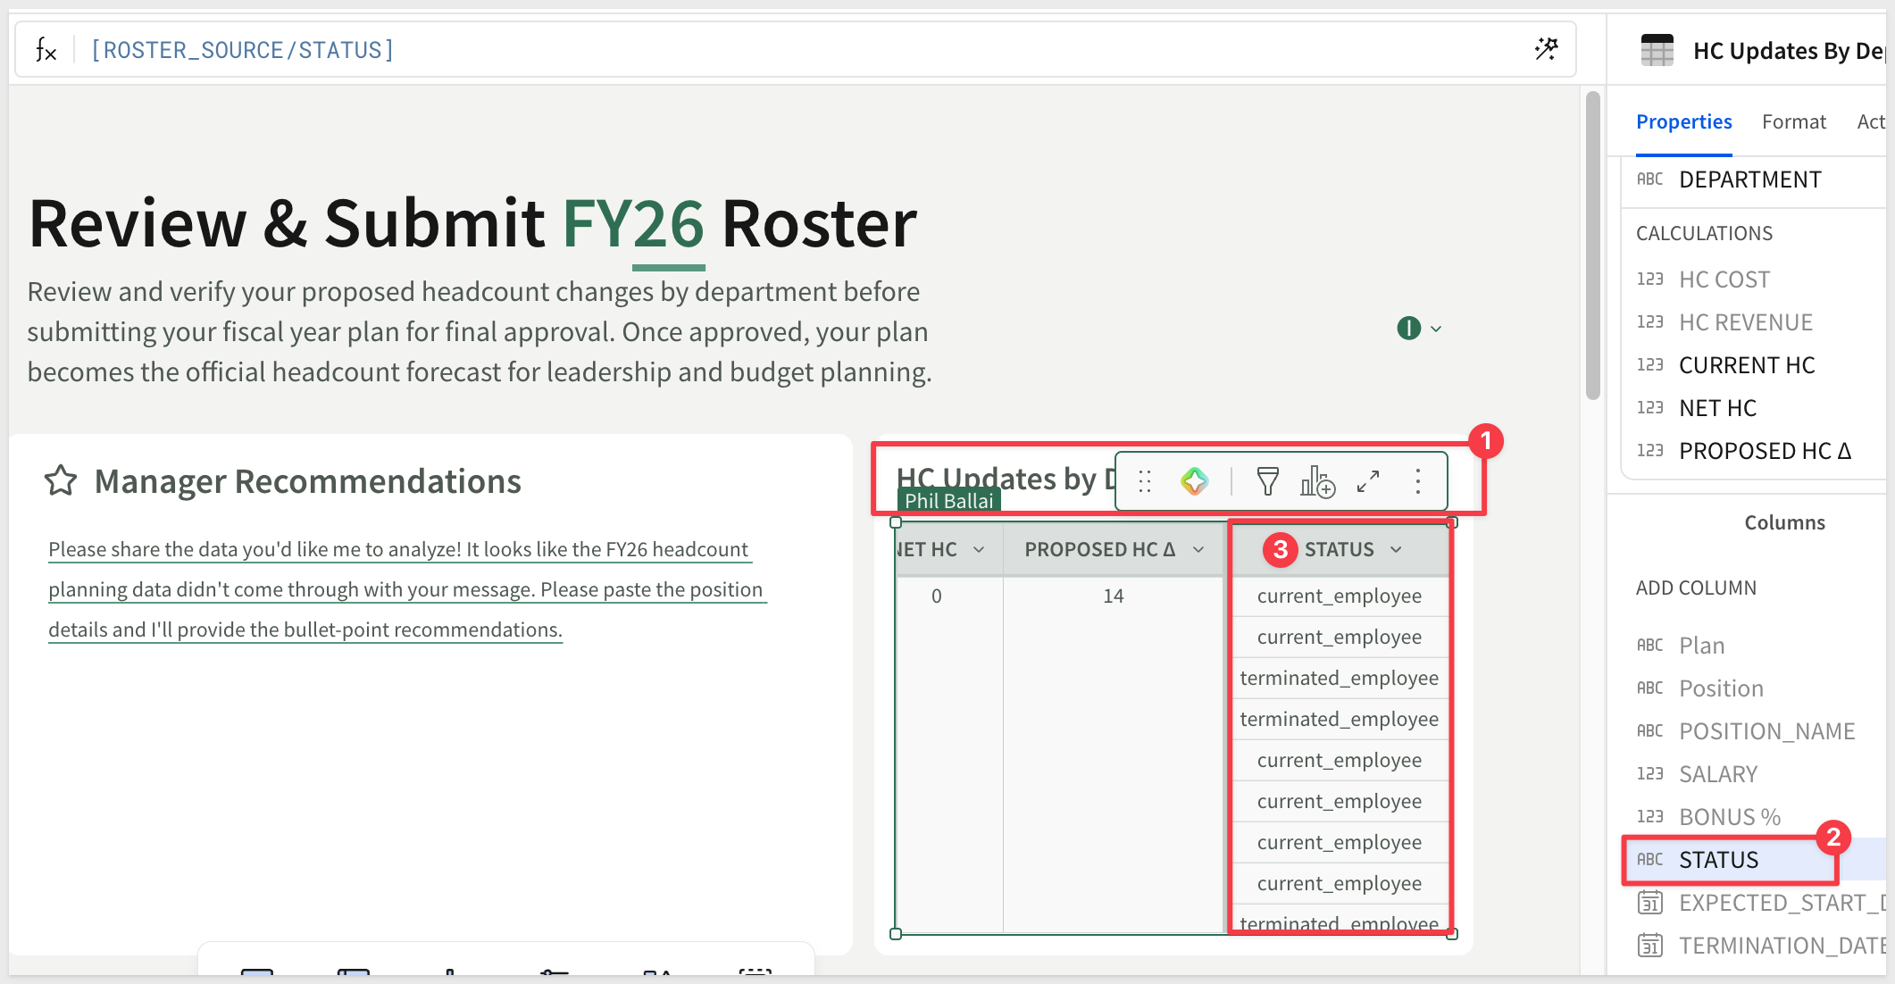1895x984 pixels.
Task: Click the ABC type icon beside STATUS in panel
Action: tap(1649, 859)
